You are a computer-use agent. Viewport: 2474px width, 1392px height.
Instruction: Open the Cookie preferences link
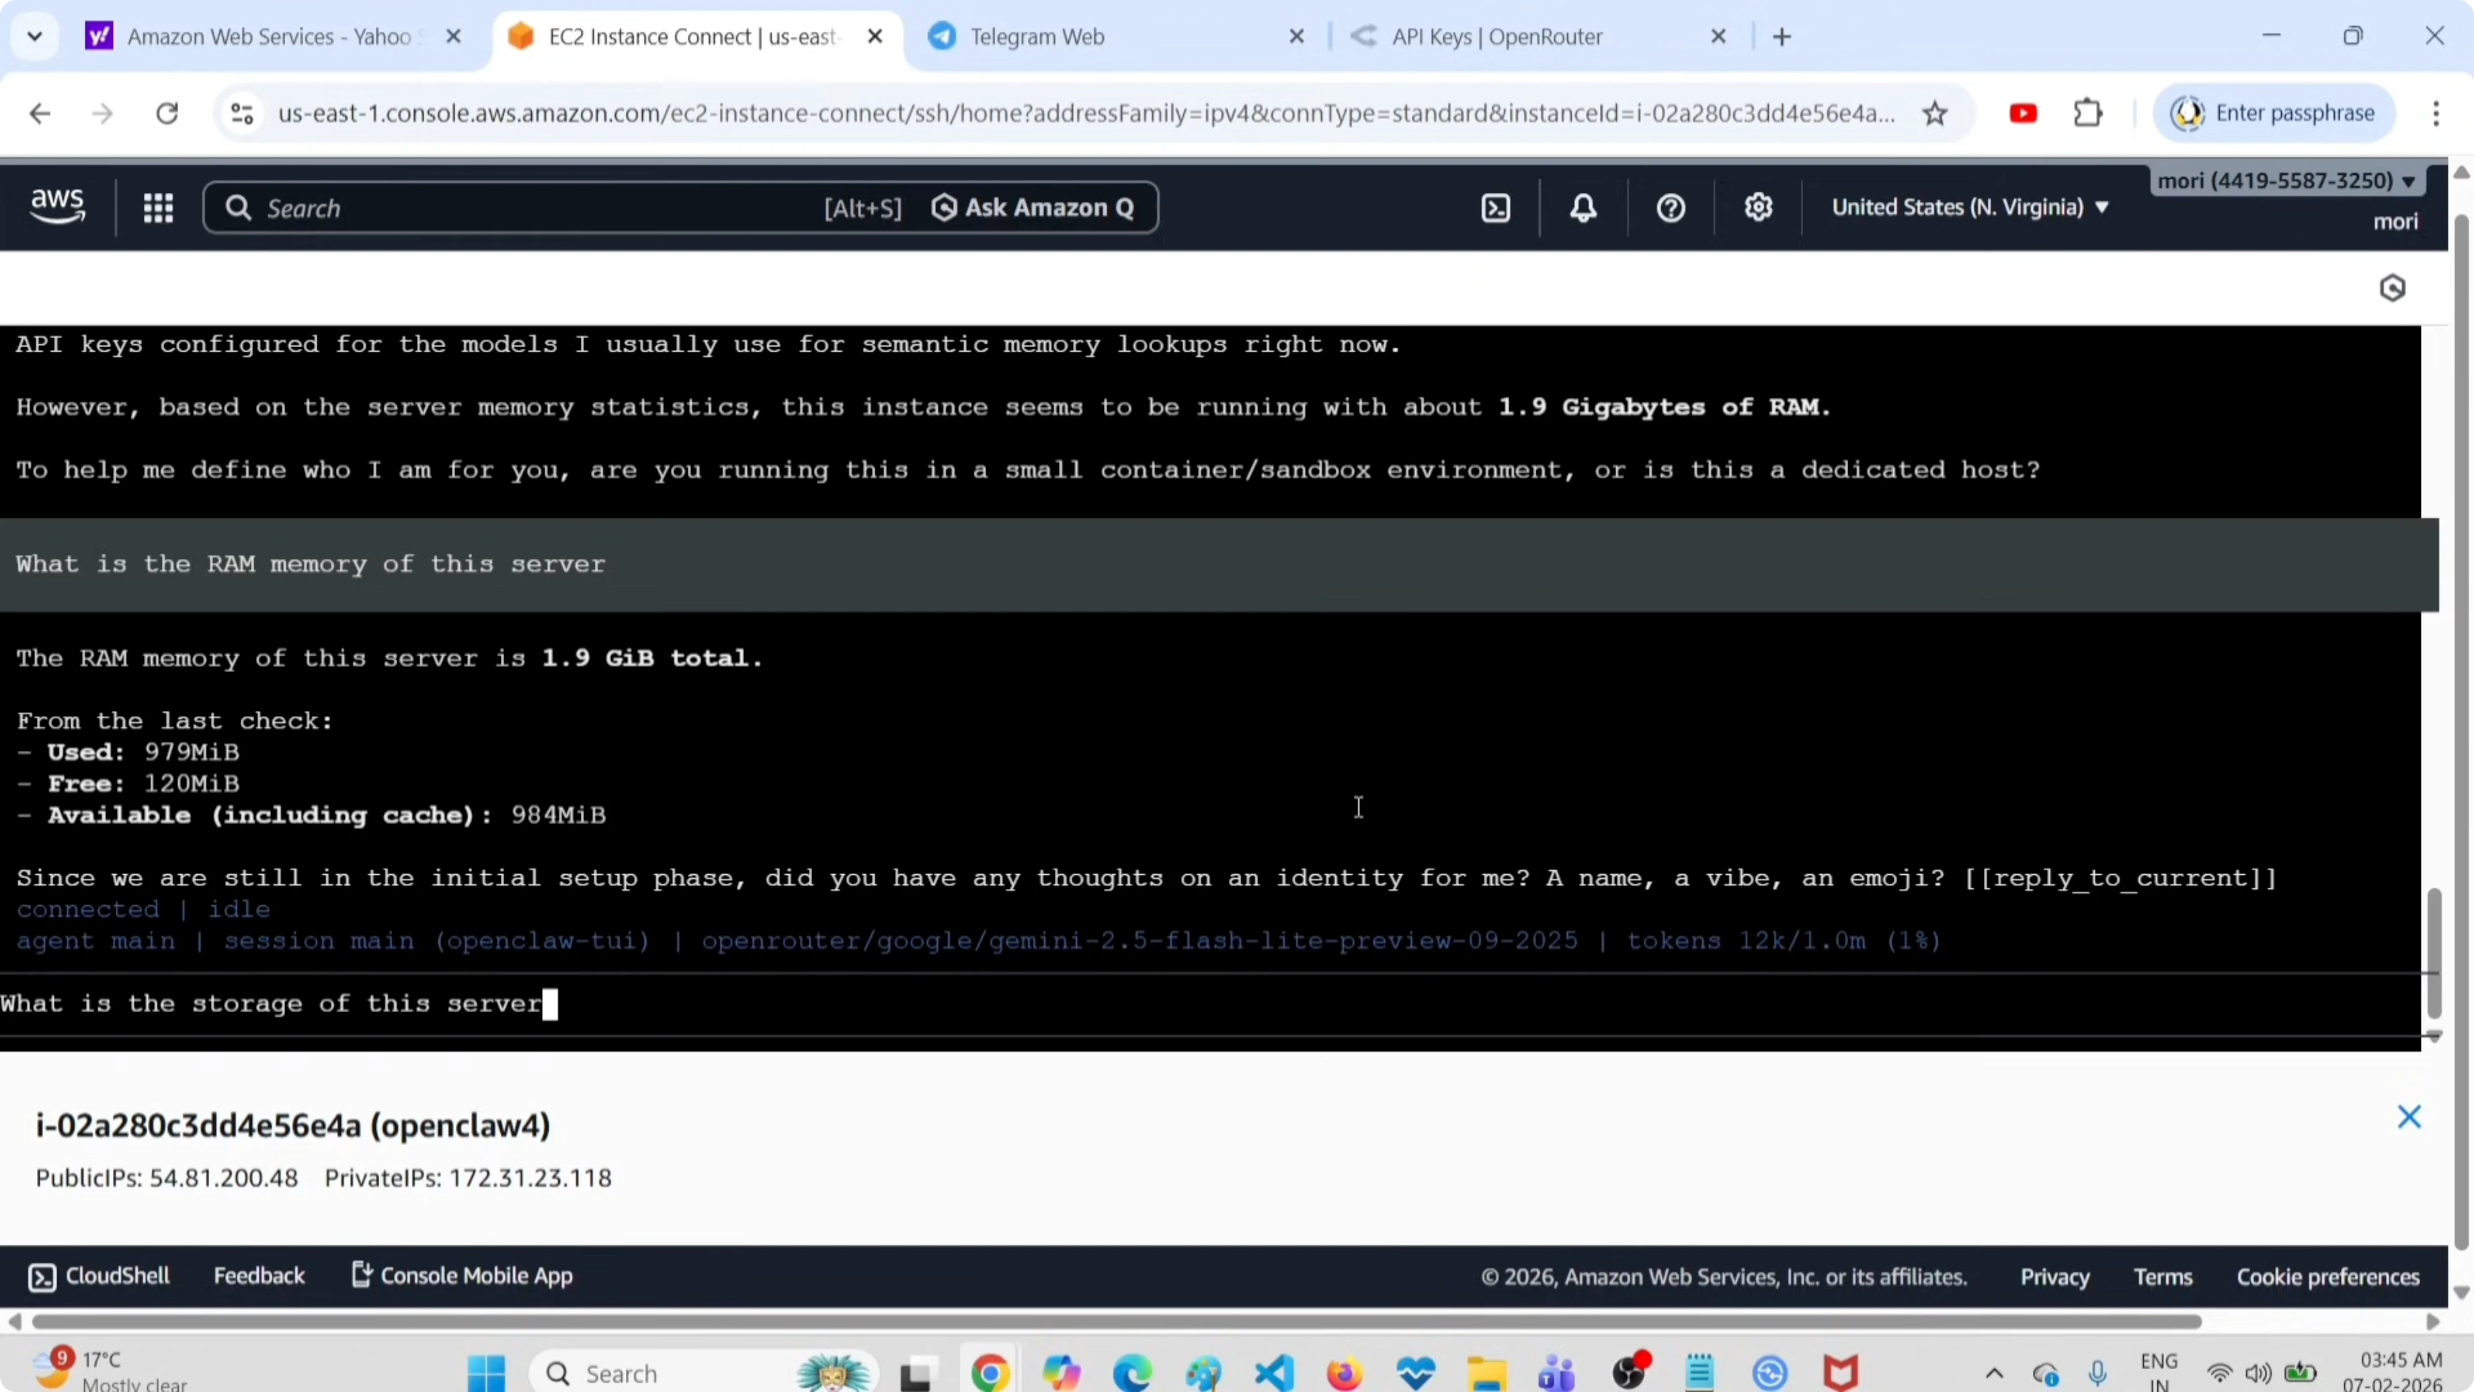coord(2328,1276)
